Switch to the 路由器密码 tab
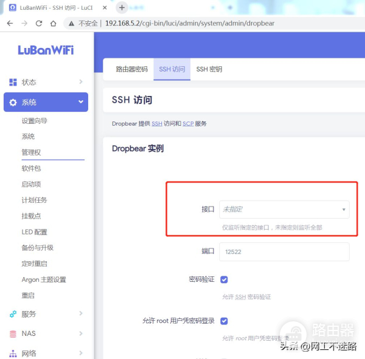This screenshot has width=365, height=359. (x=131, y=69)
